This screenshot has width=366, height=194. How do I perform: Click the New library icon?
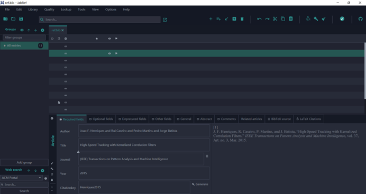5,19
